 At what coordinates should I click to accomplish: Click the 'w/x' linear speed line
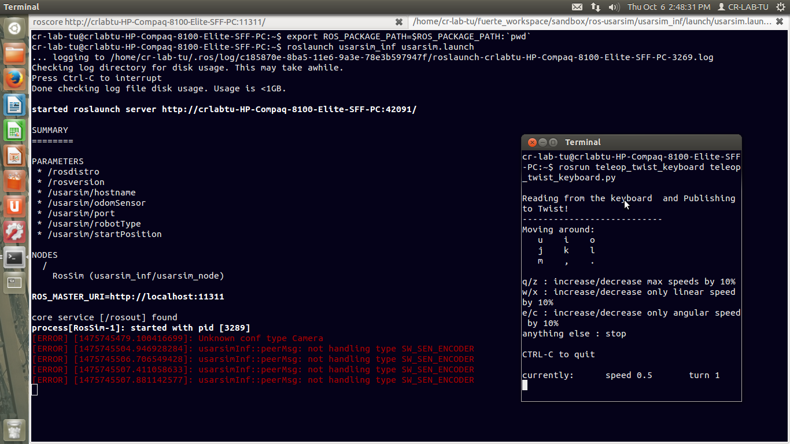click(629, 297)
